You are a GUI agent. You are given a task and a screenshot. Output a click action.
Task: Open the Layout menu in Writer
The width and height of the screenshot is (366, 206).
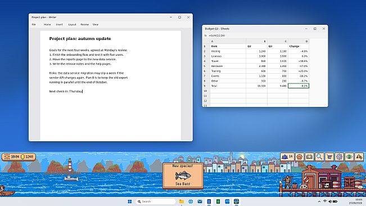point(72,25)
